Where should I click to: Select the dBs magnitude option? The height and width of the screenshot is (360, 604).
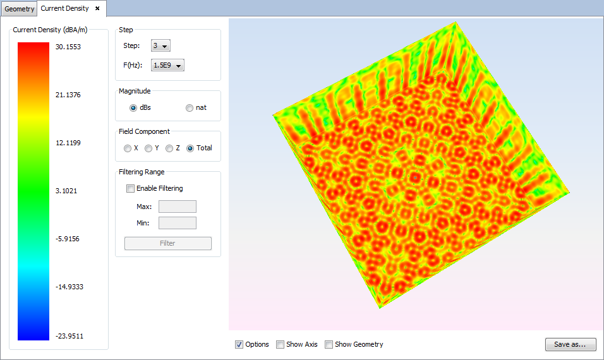coord(133,108)
